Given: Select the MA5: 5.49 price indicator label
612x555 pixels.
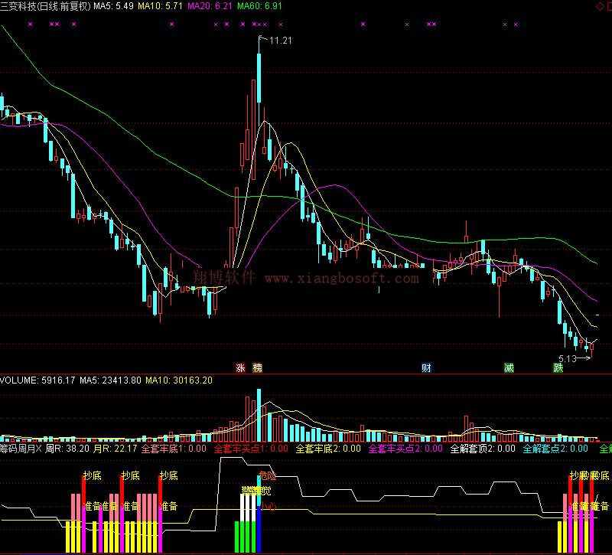Looking at the screenshot, I should (113, 6).
